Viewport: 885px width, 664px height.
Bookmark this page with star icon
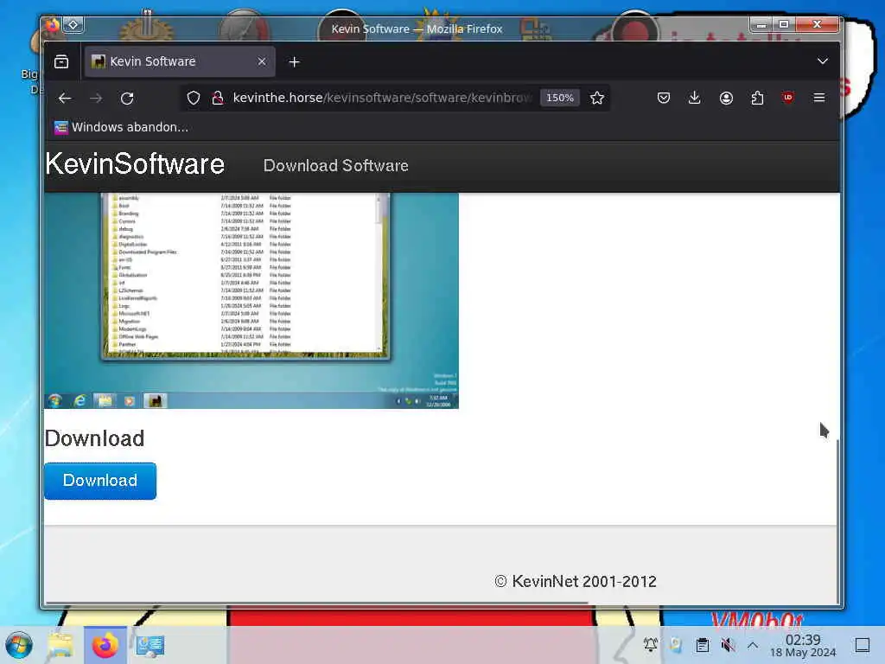(597, 99)
